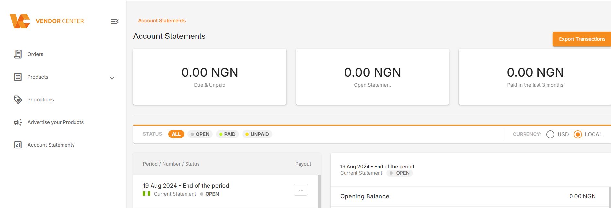
Task: Click the Orders document icon in the sidebar
Action: (x=18, y=54)
